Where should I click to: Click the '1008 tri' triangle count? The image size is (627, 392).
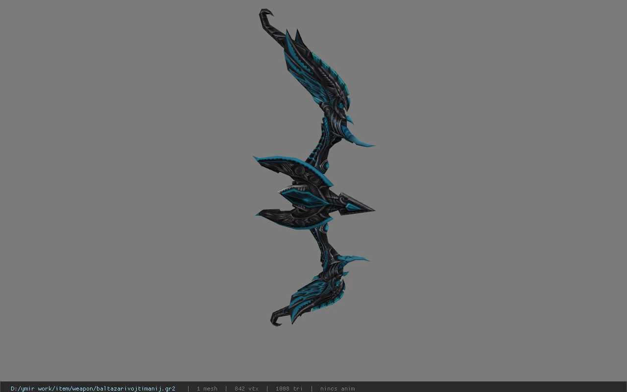[289, 389]
